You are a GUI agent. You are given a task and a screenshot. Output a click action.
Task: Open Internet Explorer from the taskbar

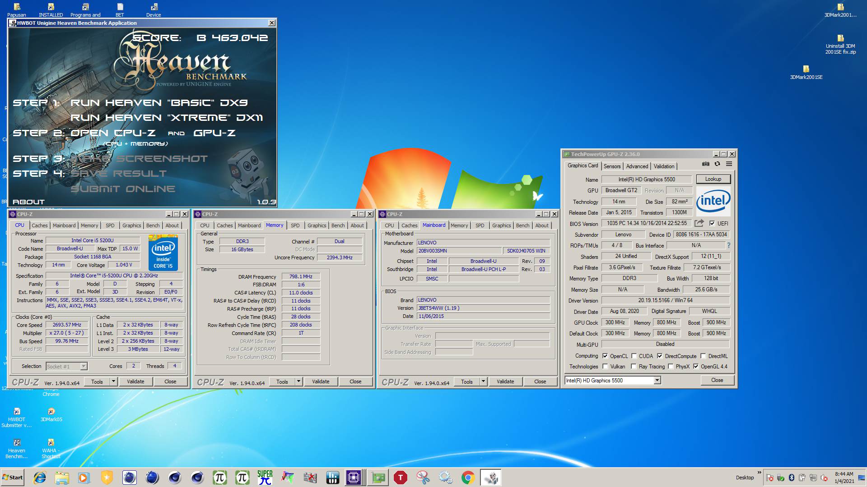[x=40, y=478]
